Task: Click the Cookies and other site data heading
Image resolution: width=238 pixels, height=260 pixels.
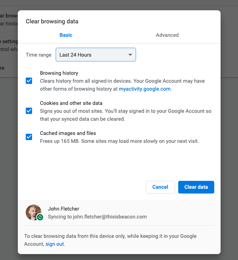Action: pos(71,103)
